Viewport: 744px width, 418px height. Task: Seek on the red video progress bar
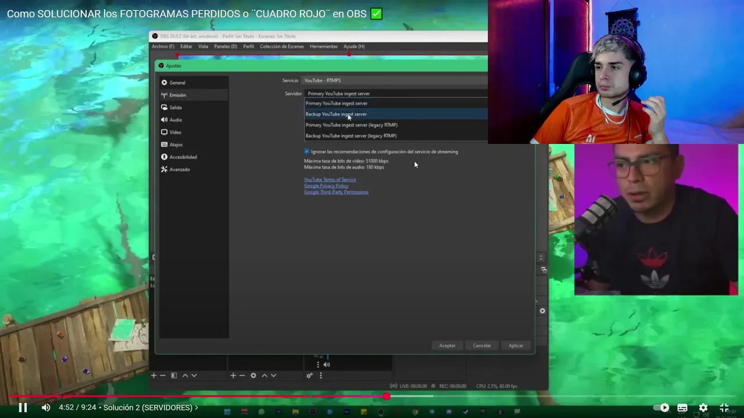coord(372,397)
